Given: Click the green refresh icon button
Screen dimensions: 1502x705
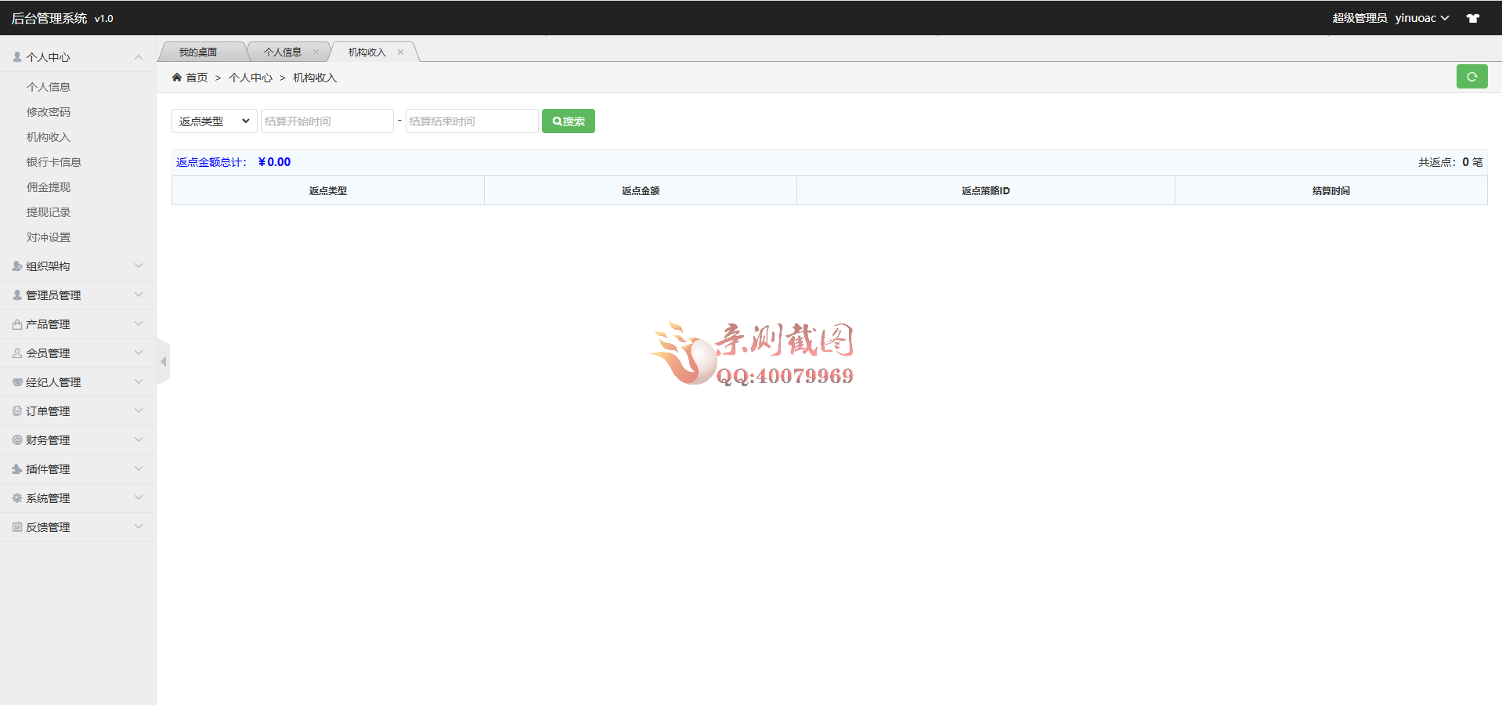Looking at the screenshot, I should coord(1471,77).
